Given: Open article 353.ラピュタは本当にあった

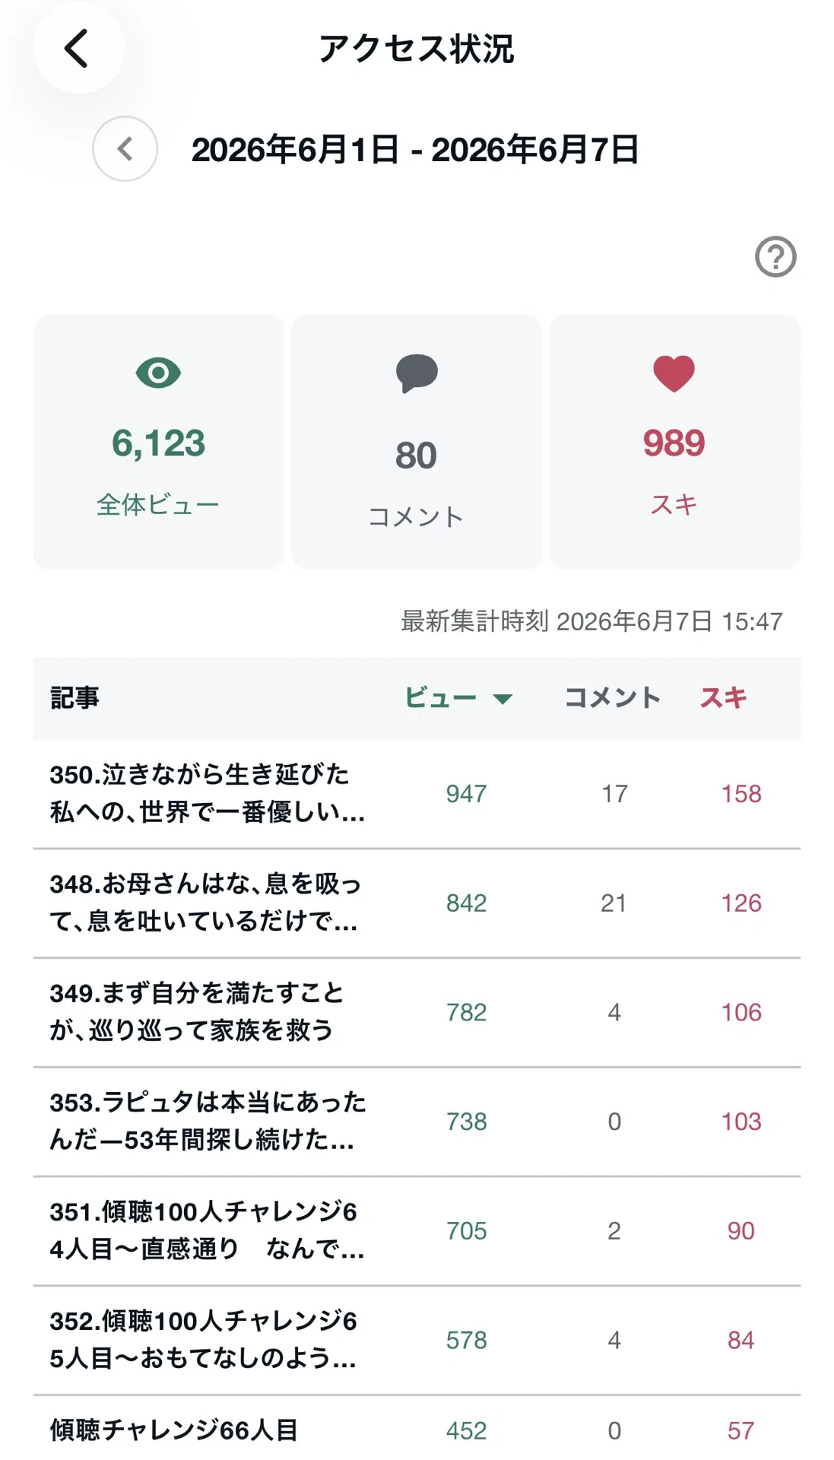Looking at the screenshot, I should tap(417, 1122).
